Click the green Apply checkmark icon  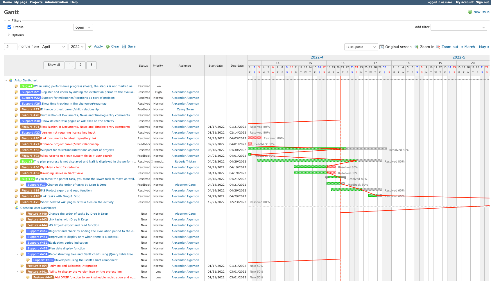click(x=90, y=46)
